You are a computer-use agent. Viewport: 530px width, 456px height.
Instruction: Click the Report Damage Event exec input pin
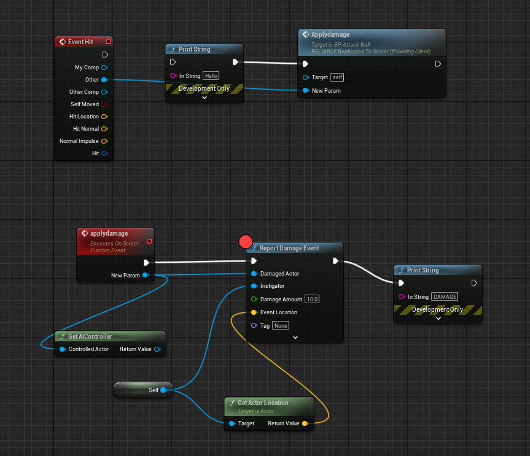point(254,261)
